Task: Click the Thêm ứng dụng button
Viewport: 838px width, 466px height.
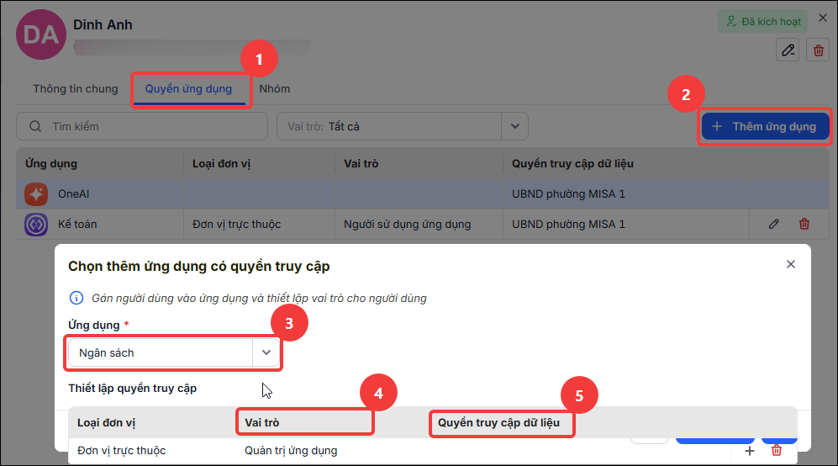Action: 766,127
